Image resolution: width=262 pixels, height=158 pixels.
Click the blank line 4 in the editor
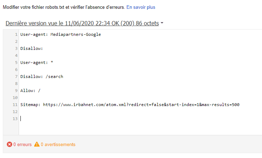point(106,55)
